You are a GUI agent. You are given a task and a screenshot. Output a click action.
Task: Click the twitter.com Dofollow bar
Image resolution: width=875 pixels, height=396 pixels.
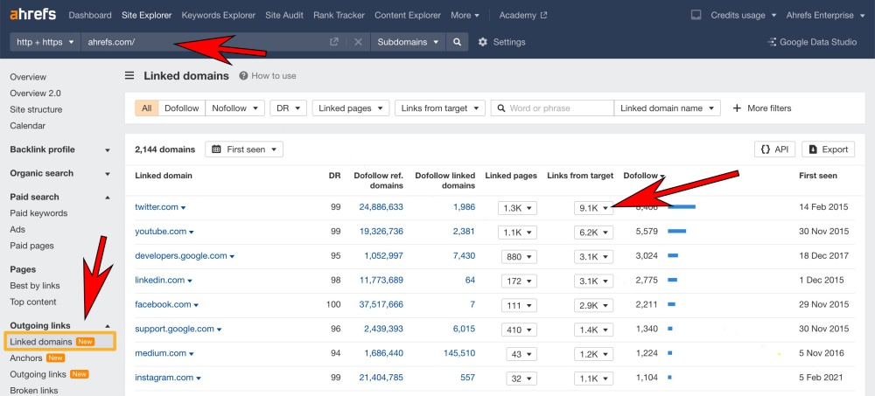coord(682,207)
